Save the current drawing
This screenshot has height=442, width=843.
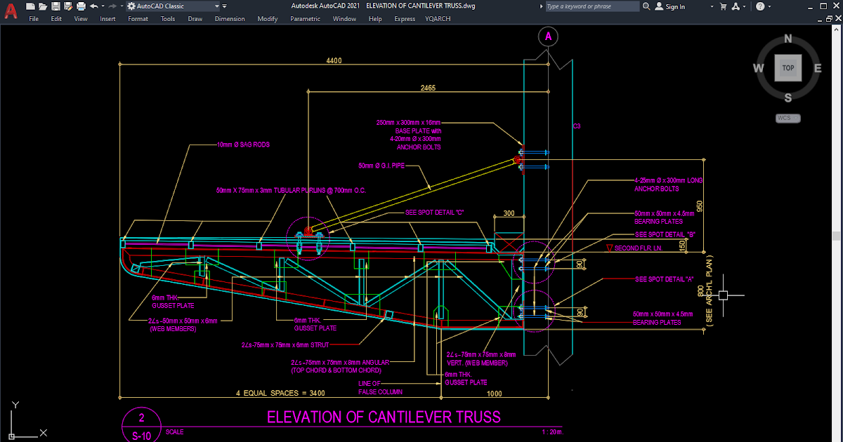[56, 6]
